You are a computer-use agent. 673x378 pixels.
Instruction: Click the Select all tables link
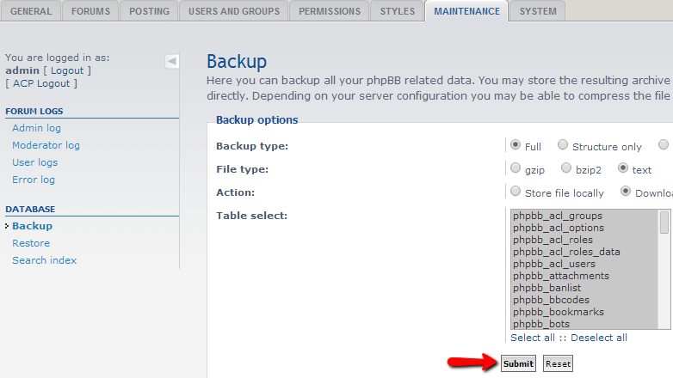click(x=532, y=338)
